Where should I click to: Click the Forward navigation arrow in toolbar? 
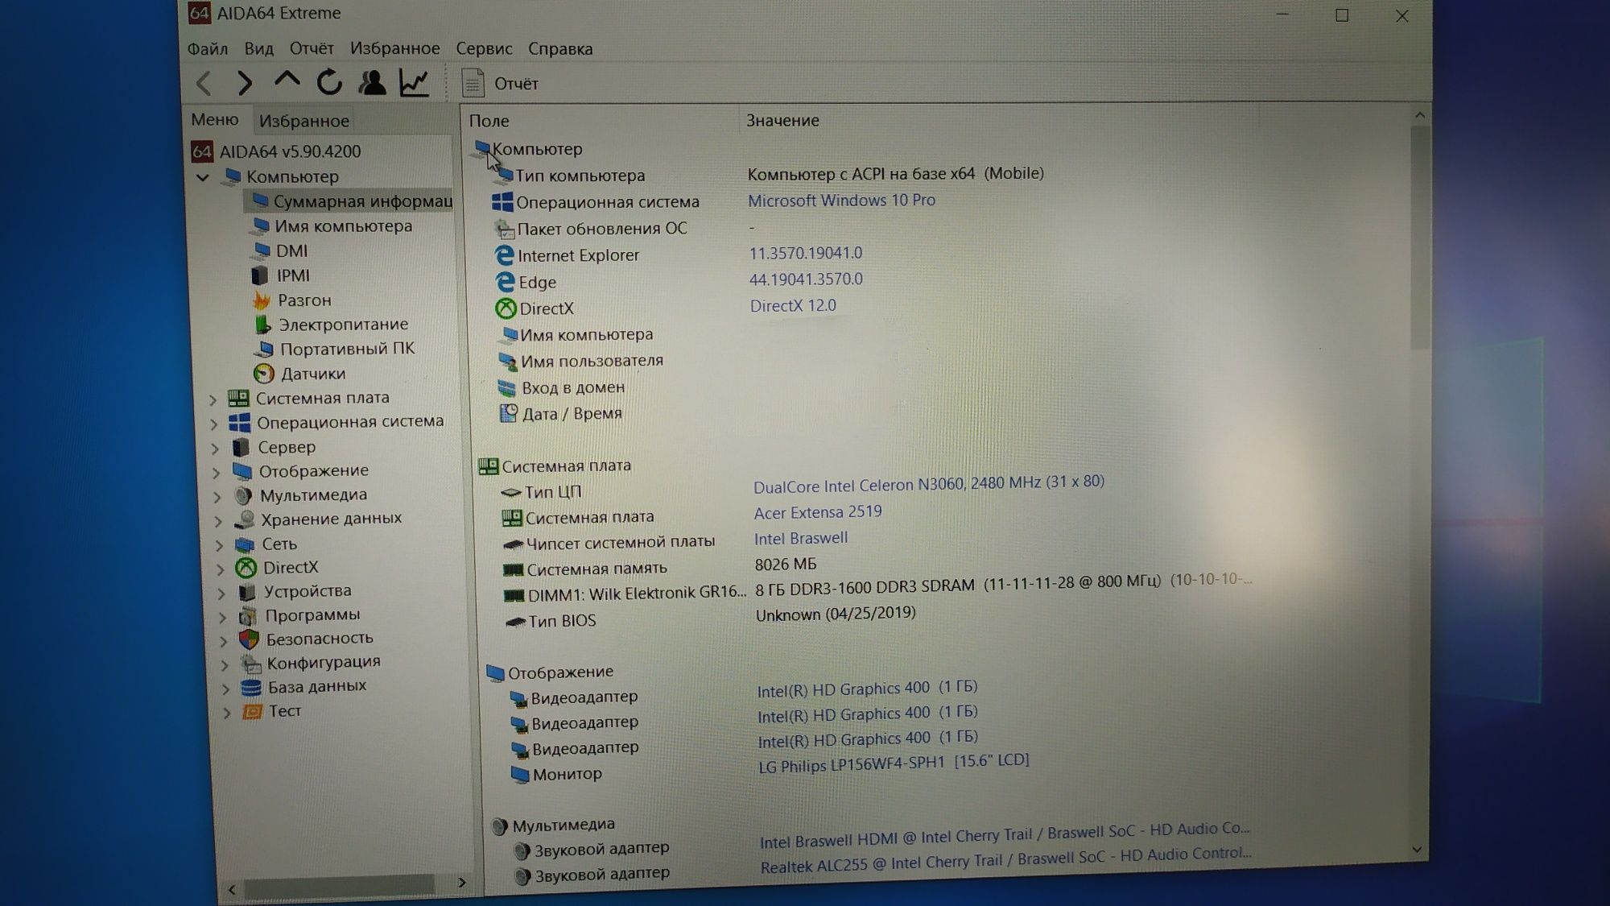click(245, 83)
